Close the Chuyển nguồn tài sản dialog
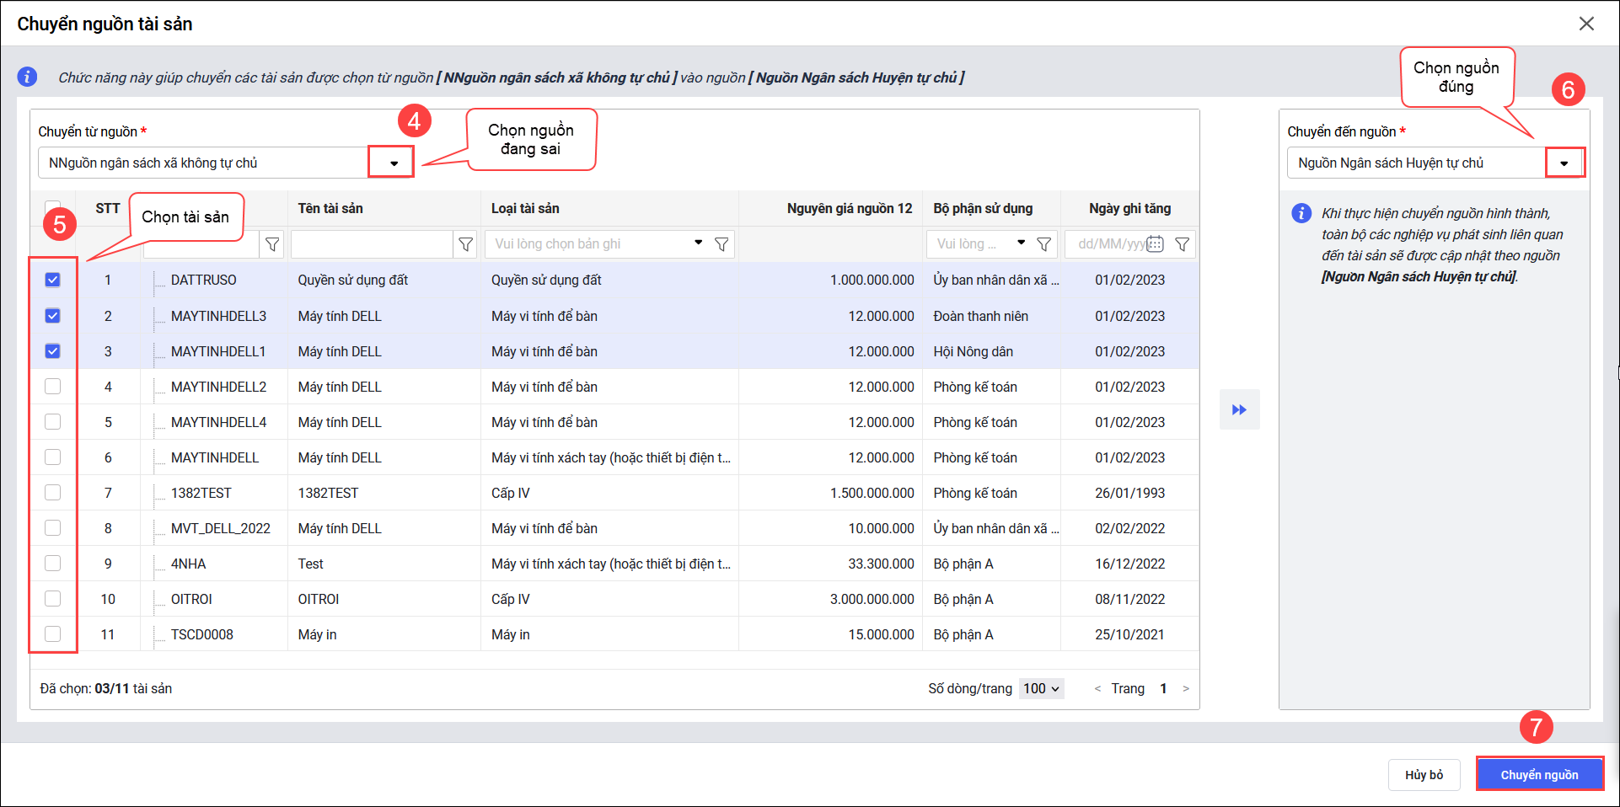Image resolution: width=1620 pixels, height=807 pixels. click(x=1586, y=24)
